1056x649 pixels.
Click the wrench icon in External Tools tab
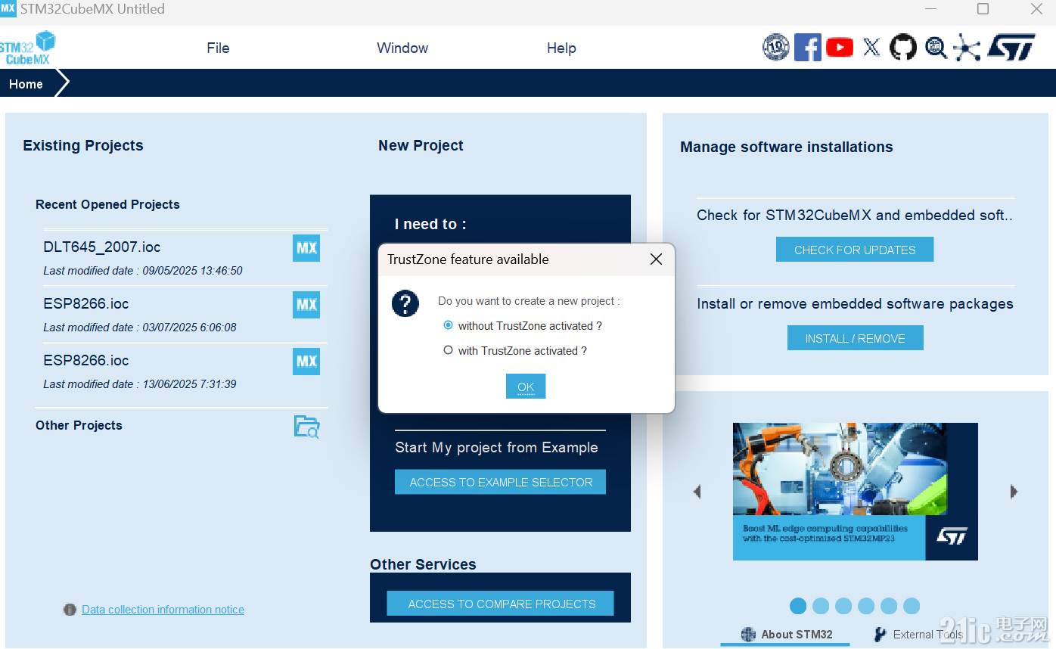pyautogui.click(x=880, y=634)
